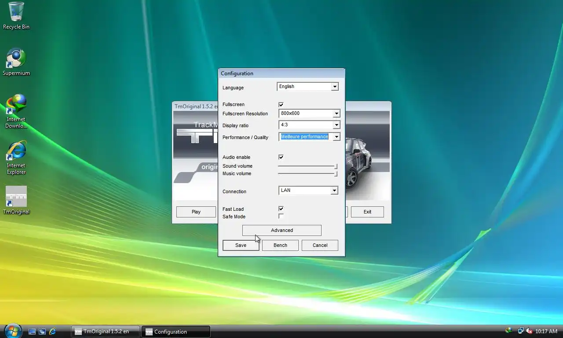563x338 pixels.
Task: Click the 'Safe Mode' label
Action: tap(234, 217)
